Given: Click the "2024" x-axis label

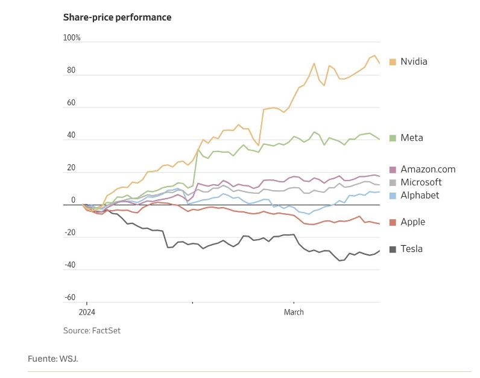Looking at the screenshot, I should coord(86,312).
